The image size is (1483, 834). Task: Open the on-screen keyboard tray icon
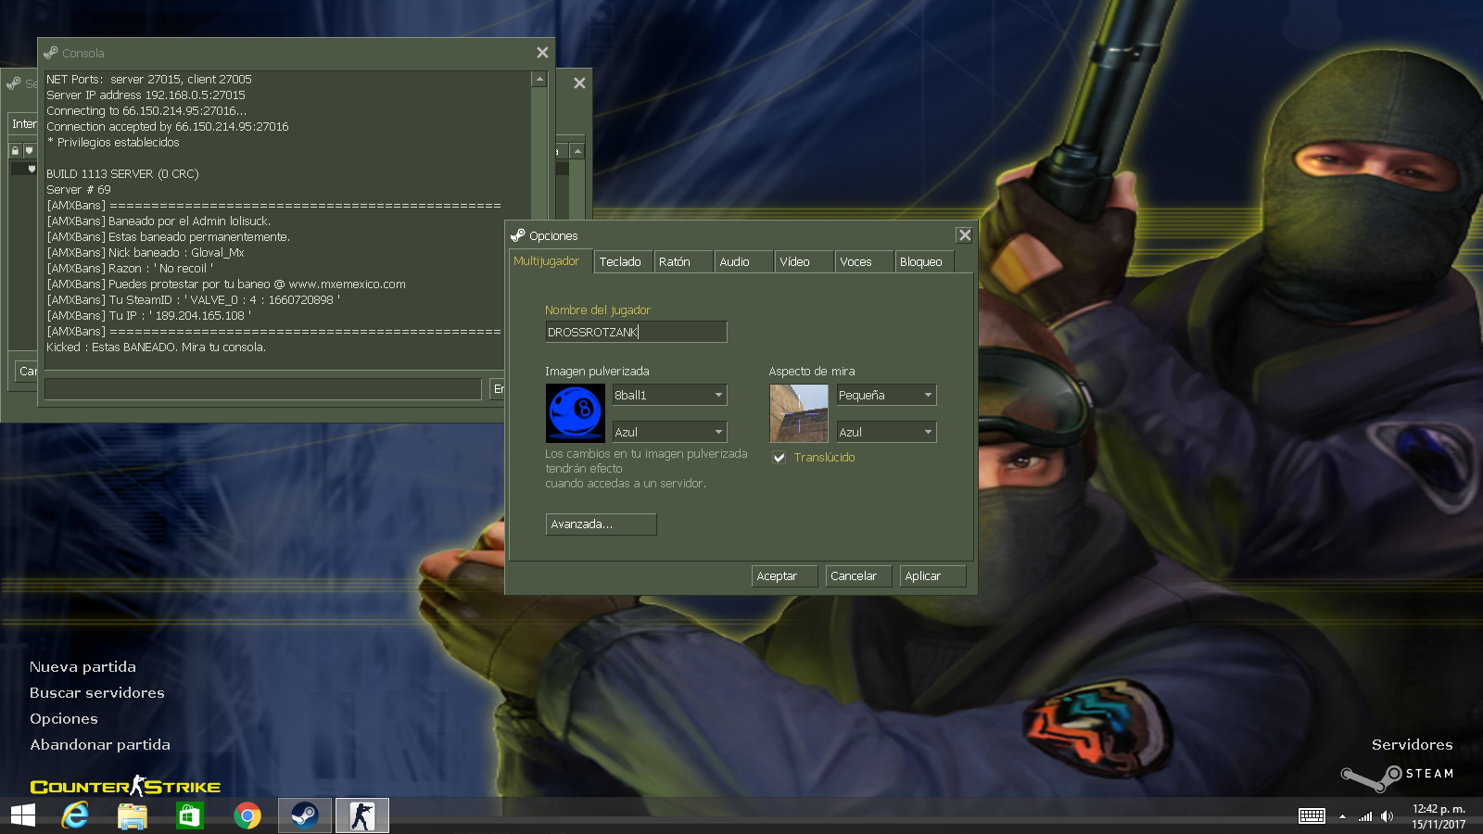pos(1312,816)
